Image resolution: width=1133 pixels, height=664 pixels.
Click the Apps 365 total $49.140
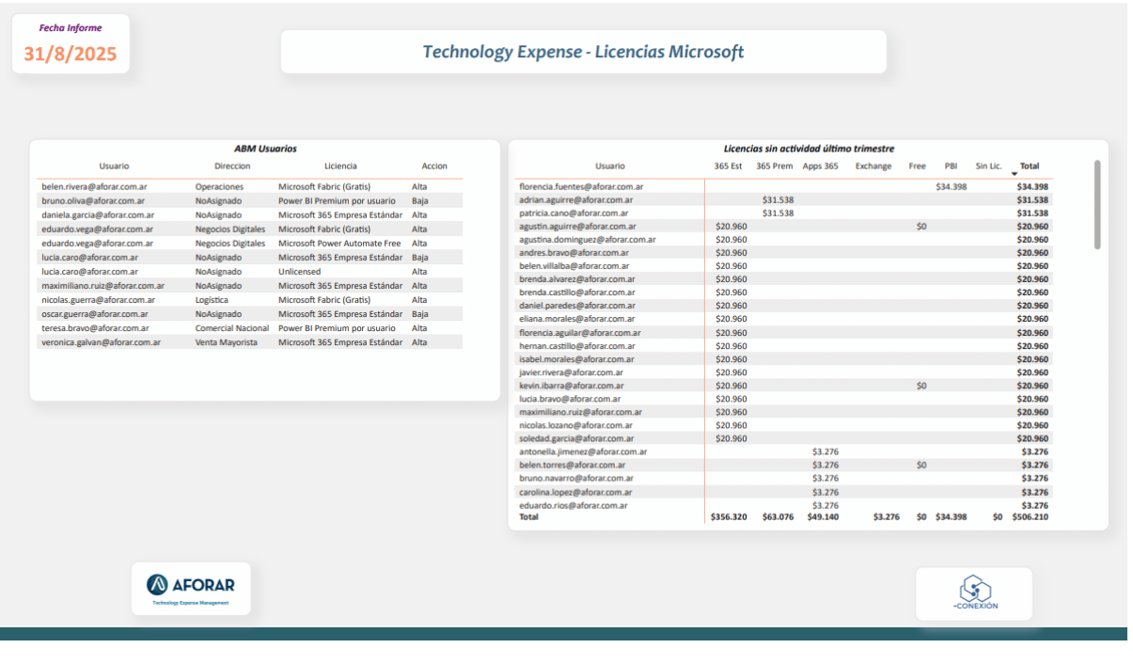coord(823,516)
